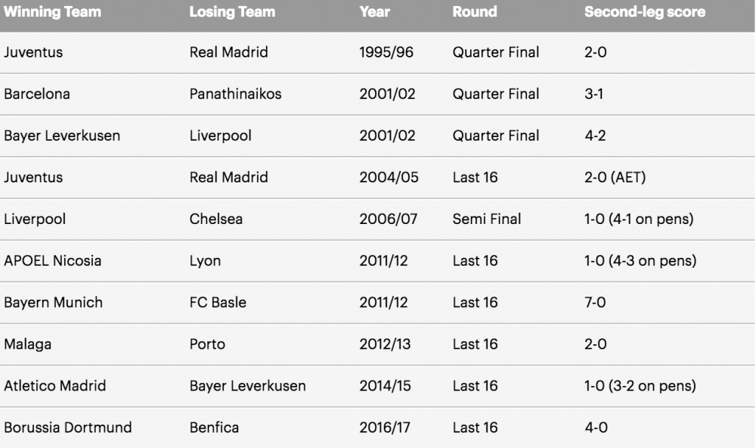Click the Borussia Dortmund cell
This screenshot has width=756, height=448.
tap(68, 428)
